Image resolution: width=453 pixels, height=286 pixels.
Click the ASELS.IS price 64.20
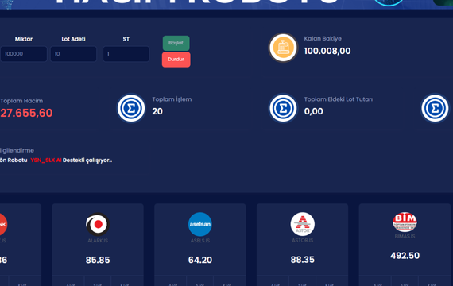point(200,260)
